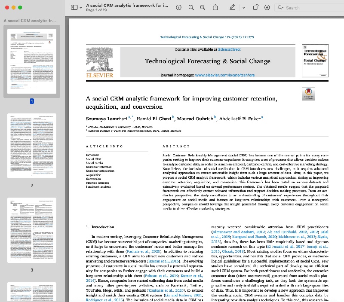Click the journal cover image
The height and width of the screenshot is (302, 344).
(x=315, y=61)
